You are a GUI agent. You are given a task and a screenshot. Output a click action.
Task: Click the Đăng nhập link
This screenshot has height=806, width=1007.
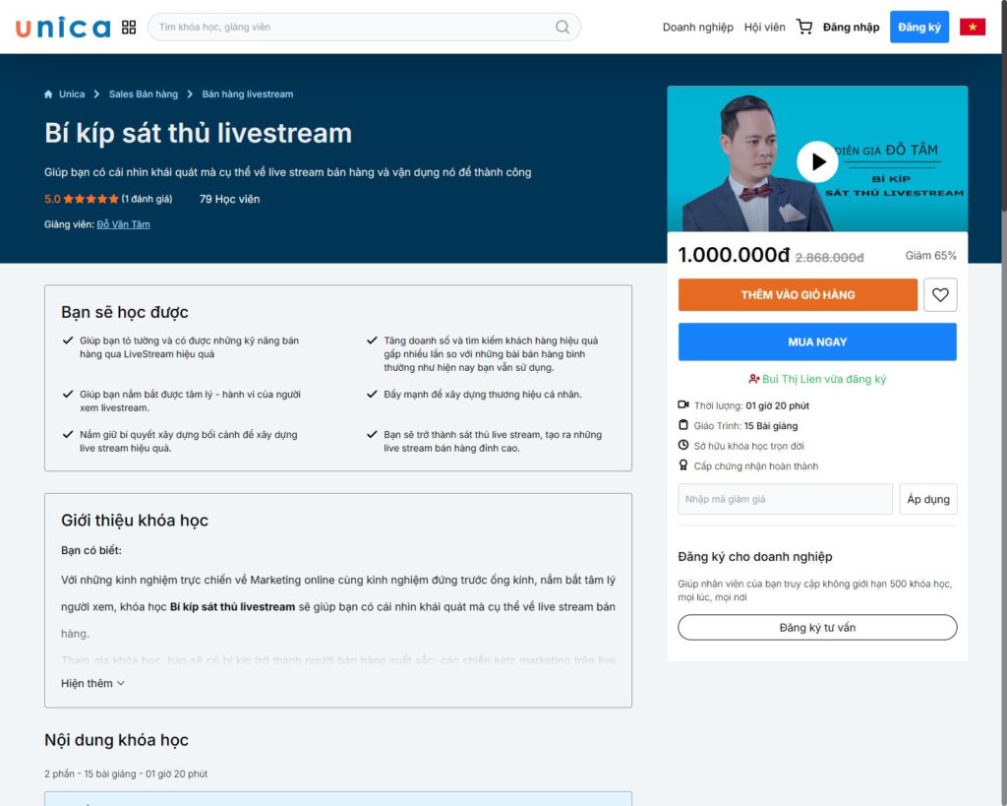(x=851, y=28)
